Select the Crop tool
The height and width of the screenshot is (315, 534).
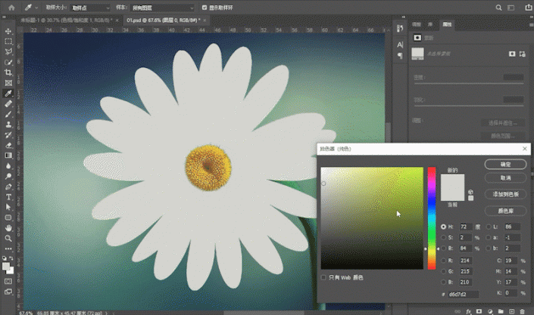(8, 73)
